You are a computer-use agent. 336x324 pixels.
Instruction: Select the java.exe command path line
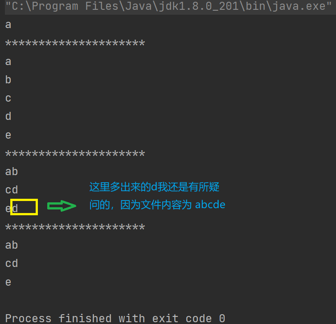(x=168, y=6)
